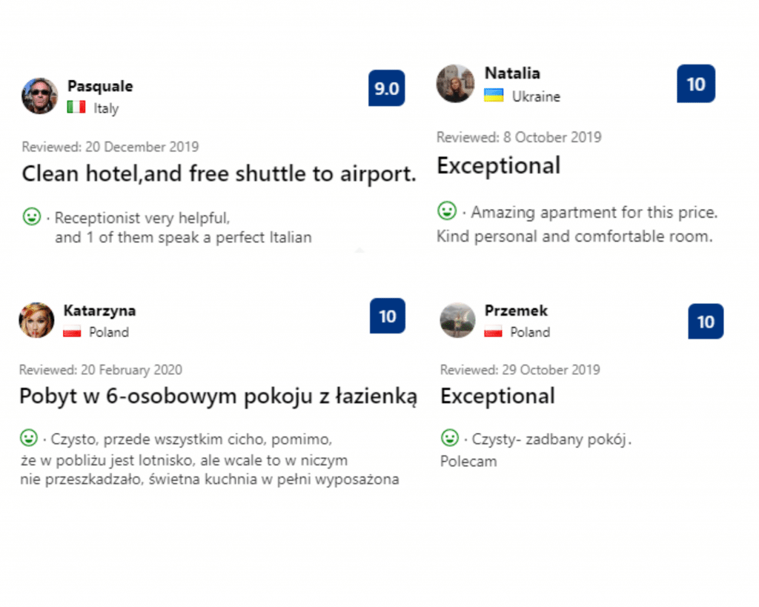Click the green smiley in Natalia's review

click(x=447, y=211)
